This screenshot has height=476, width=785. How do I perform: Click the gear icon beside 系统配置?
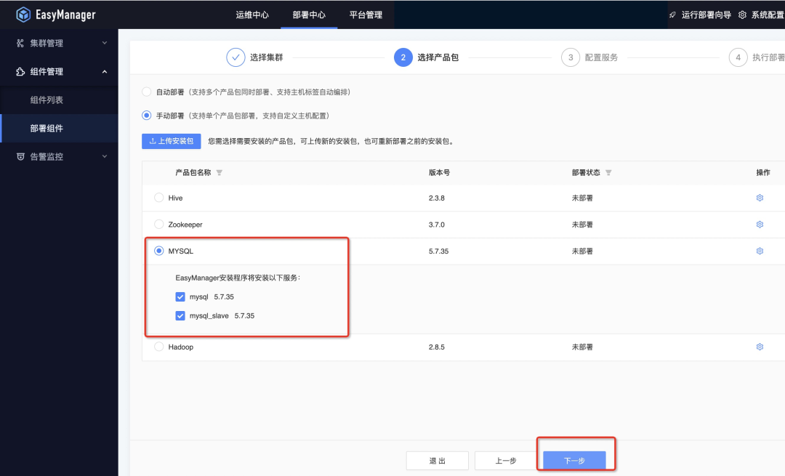(742, 15)
